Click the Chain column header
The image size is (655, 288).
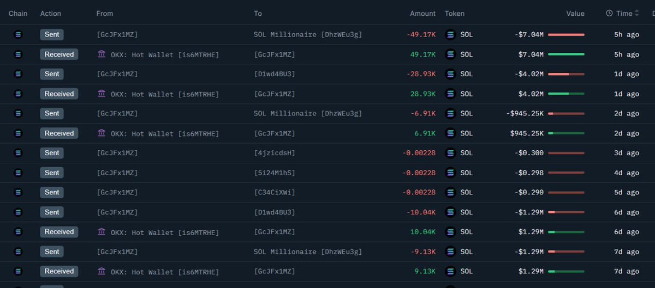click(x=18, y=13)
